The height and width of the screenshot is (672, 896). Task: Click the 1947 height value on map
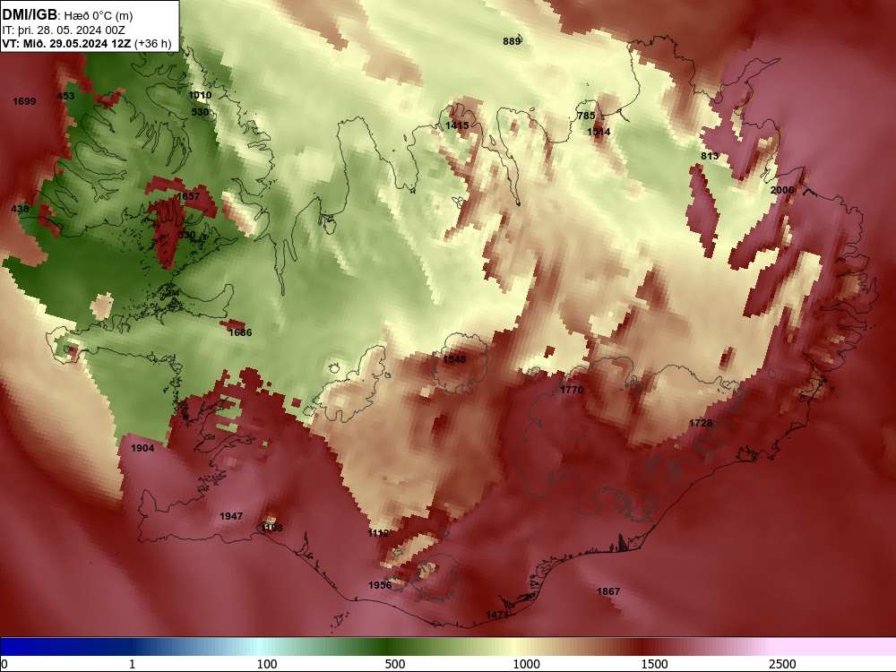click(x=231, y=516)
